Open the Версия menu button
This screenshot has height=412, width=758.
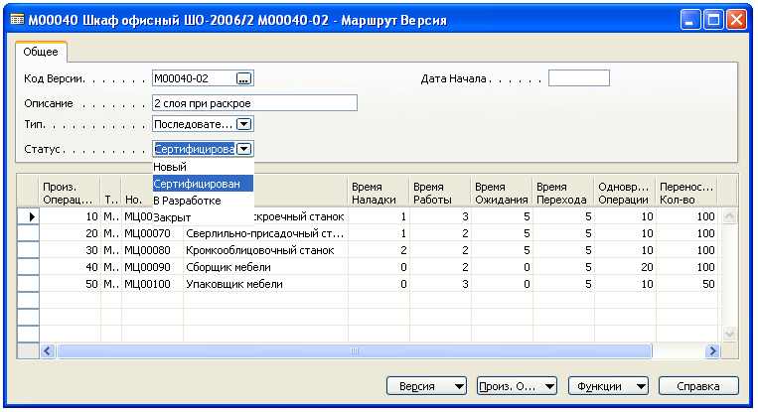pyautogui.click(x=426, y=386)
